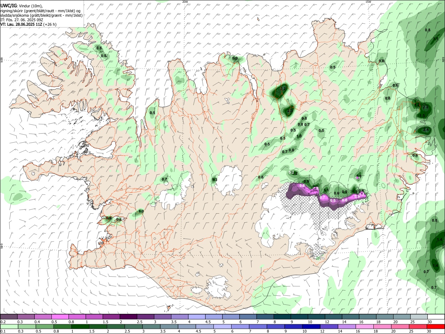445x334 pixels.
Task: Click the darkest green swatch labeled 1 in lower legend row
Action: (x=80, y=326)
